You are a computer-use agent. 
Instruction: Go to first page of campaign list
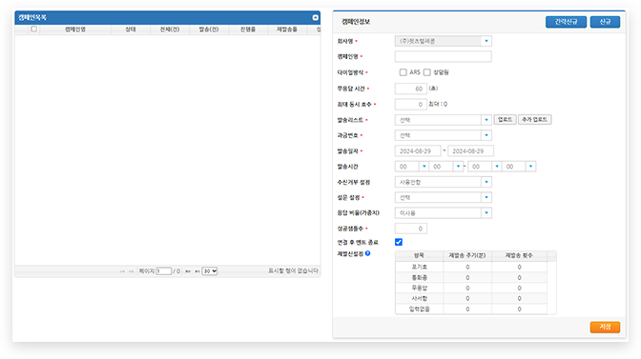pyautogui.click(x=122, y=271)
